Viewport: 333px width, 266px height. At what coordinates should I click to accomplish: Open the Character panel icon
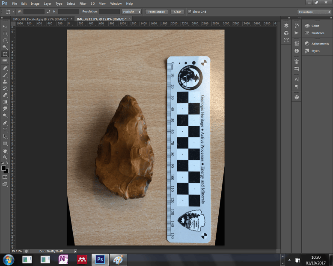click(x=297, y=80)
